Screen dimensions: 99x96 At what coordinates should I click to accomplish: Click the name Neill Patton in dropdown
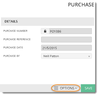click(51, 56)
